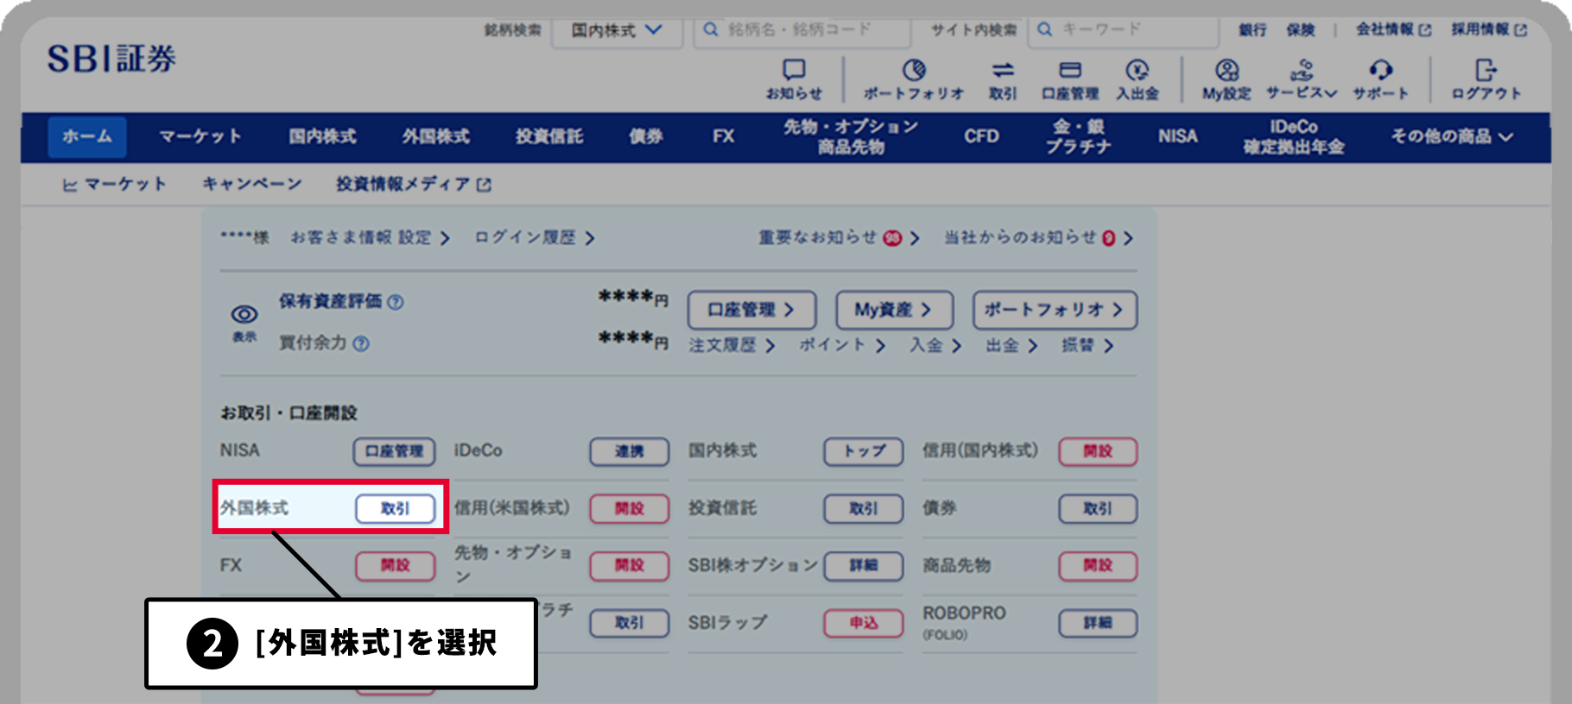Screen dimensions: 1572x704
Task: Click the ROBOPRO 詳細 button
Action: [1098, 623]
